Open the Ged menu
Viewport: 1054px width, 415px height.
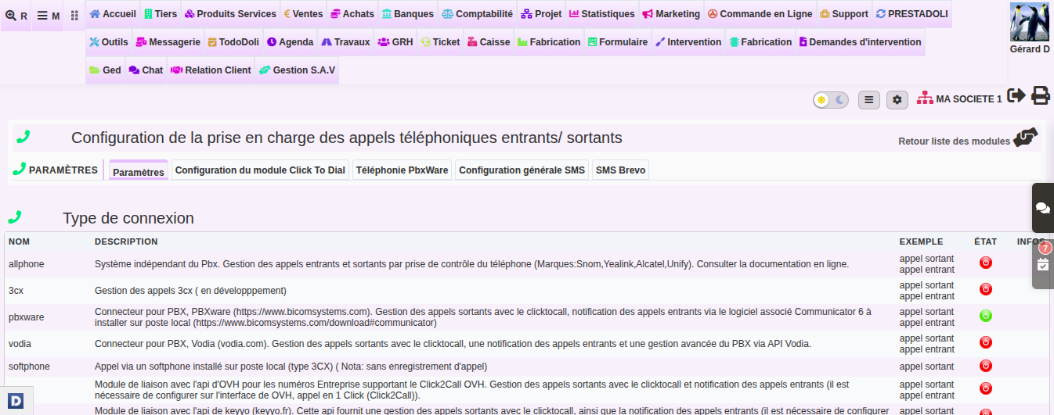click(105, 70)
